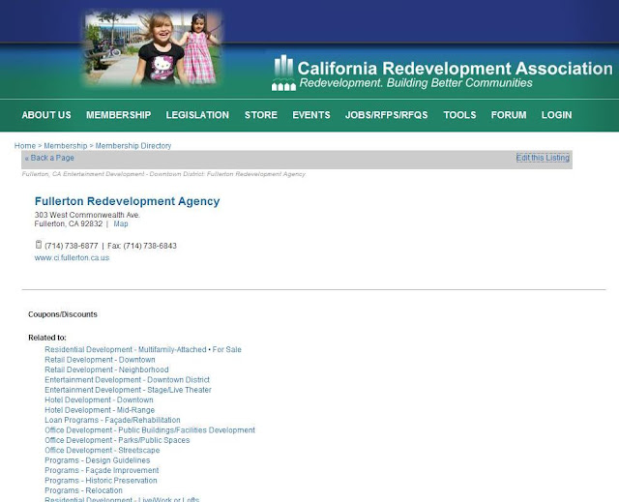
Task: Click the Fax: (714) 738-6843 text
Action: click(x=142, y=246)
